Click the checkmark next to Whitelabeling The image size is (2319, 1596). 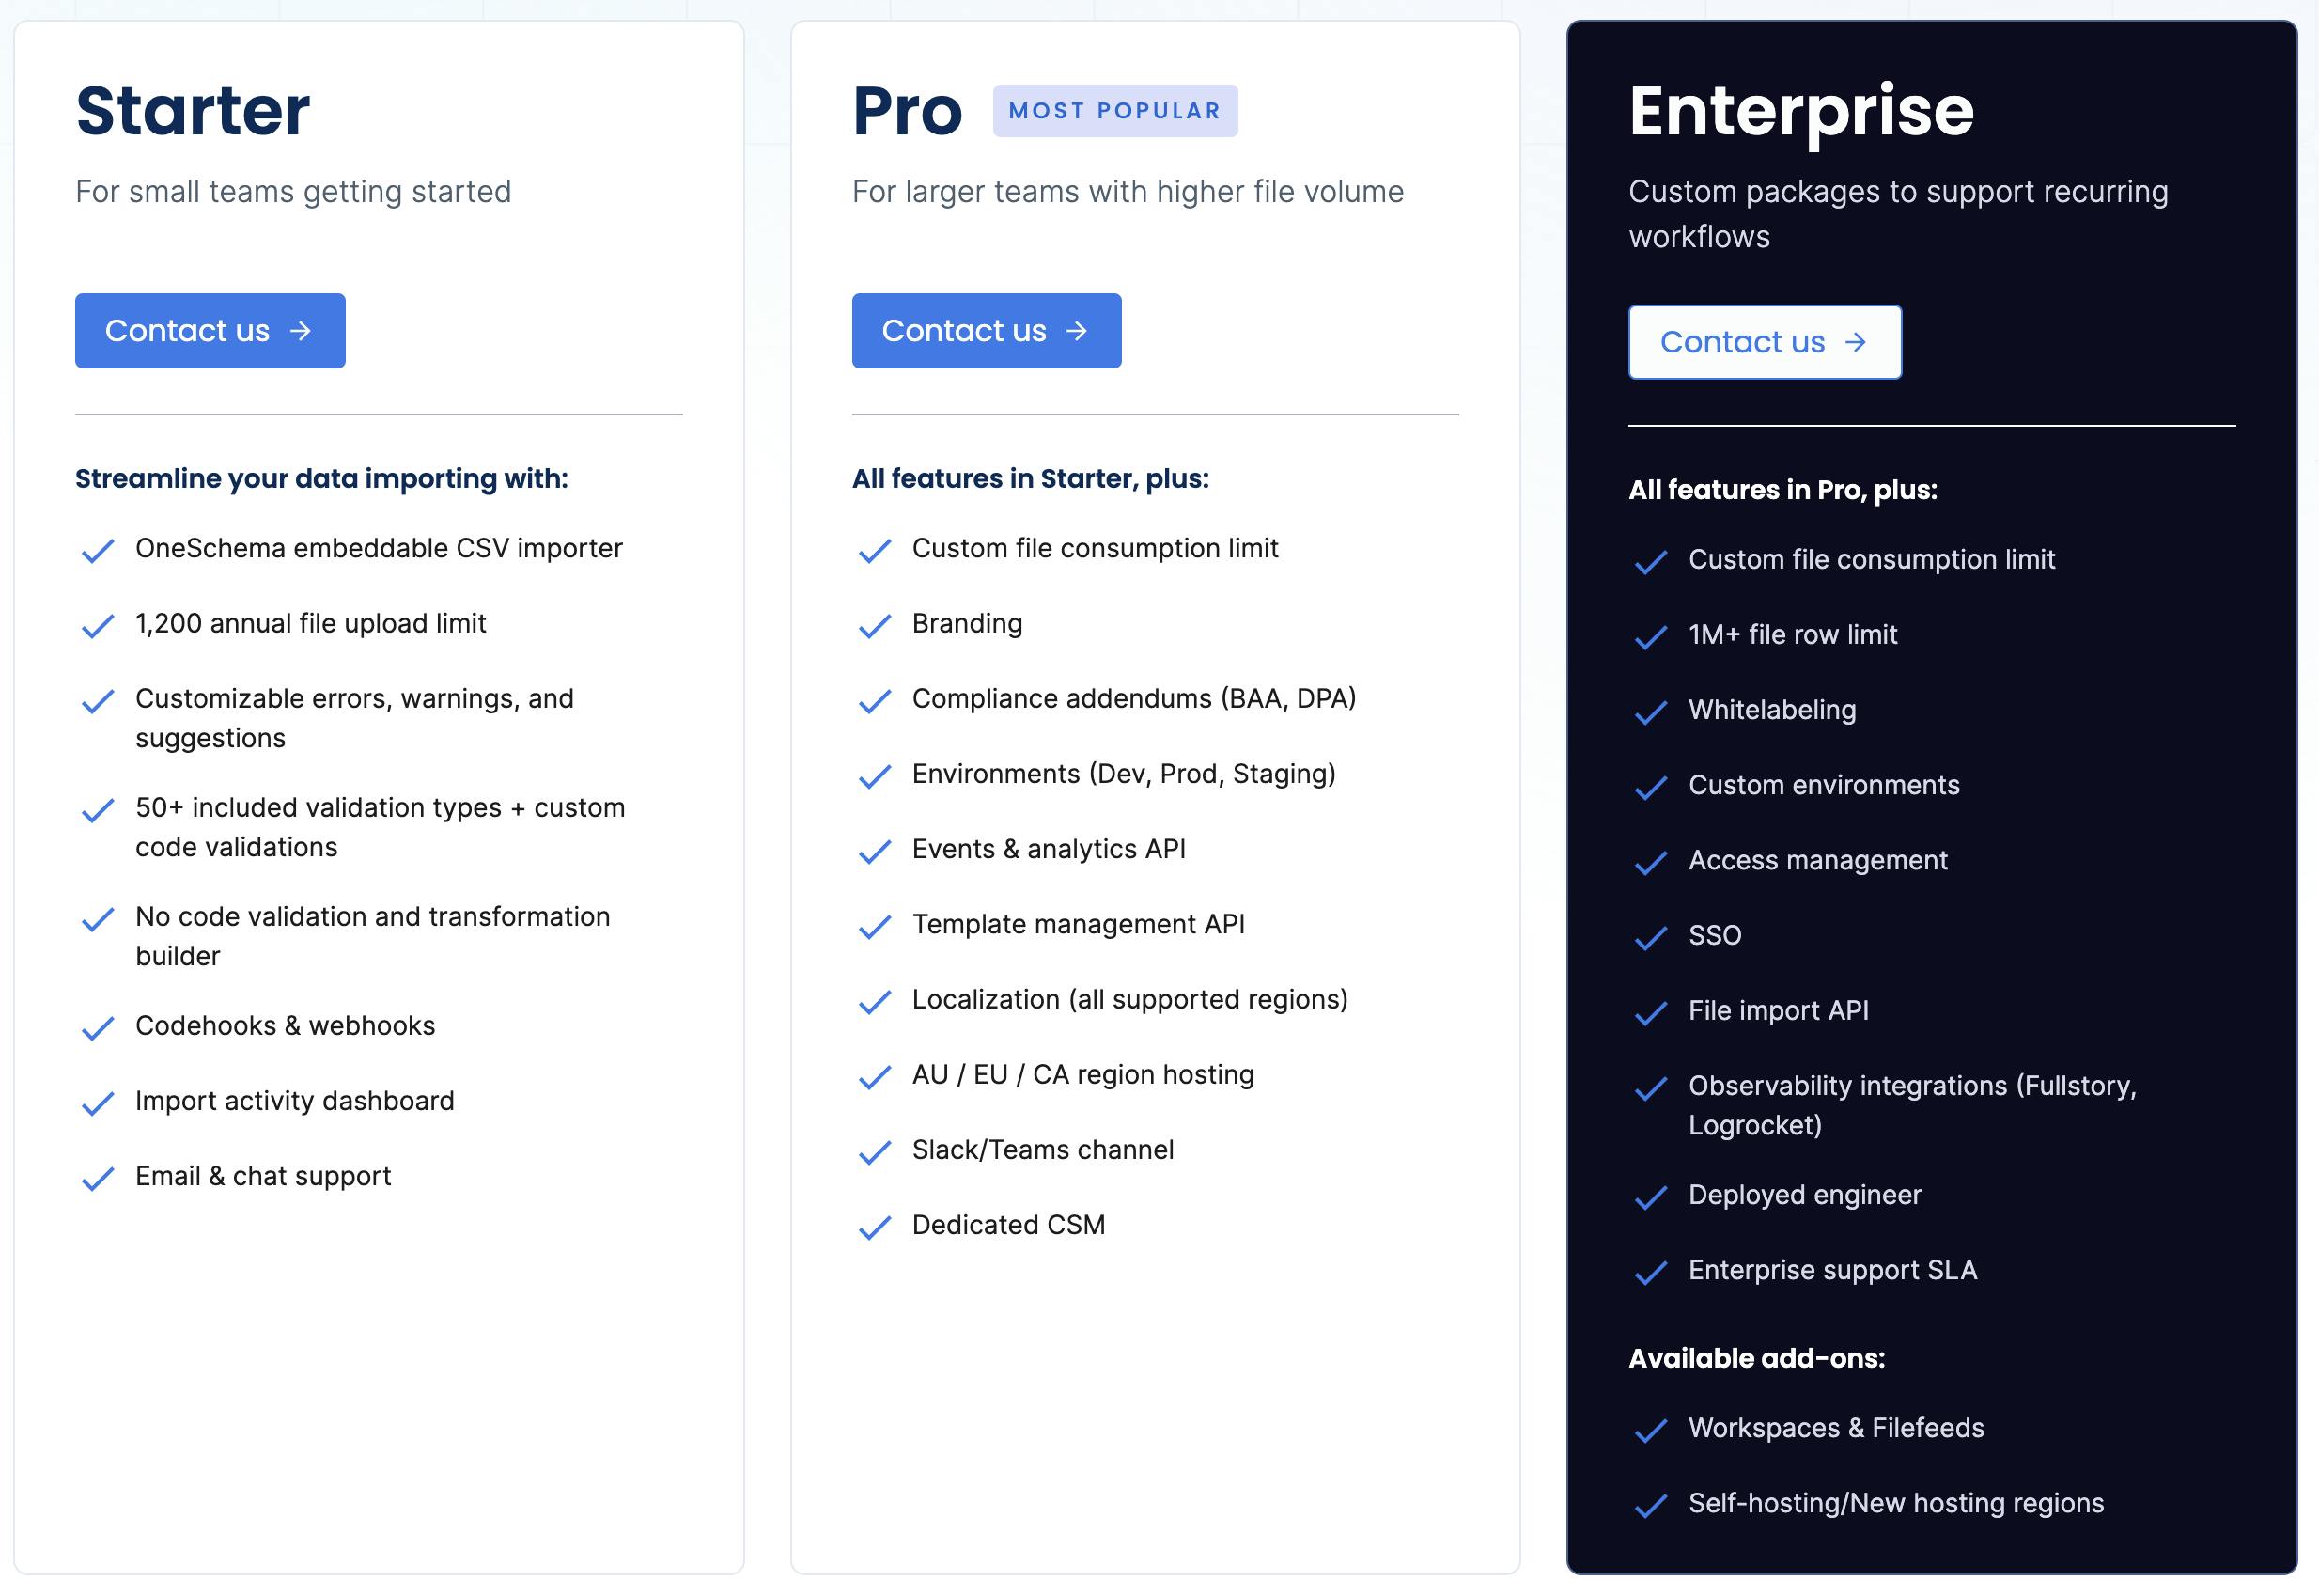click(1650, 712)
